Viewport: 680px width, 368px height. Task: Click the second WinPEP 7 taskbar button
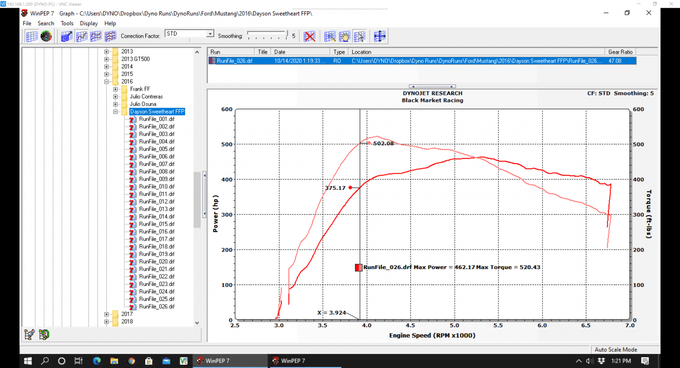pos(306,361)
